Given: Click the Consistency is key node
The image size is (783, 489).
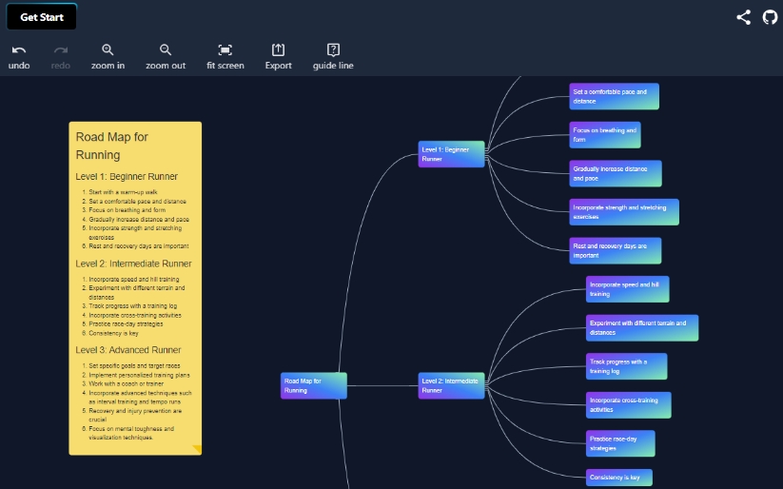Looking at the screenshot, I should click(619, 477).
